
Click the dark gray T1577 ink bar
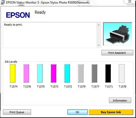(x=94, y=73)
